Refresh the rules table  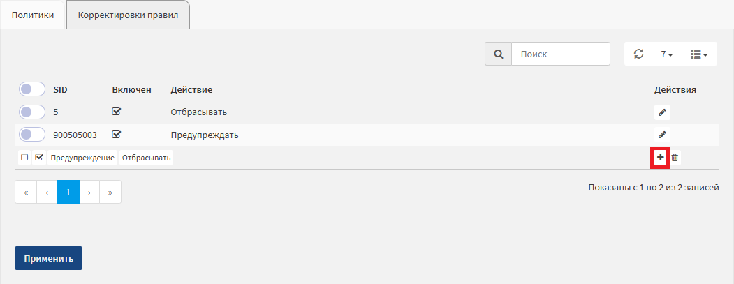tap(638, 54)
